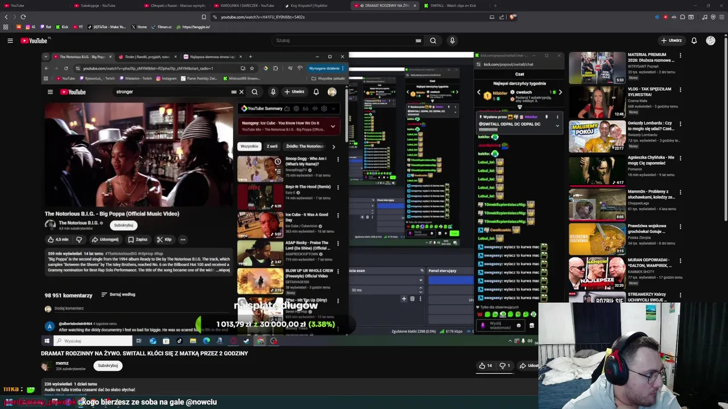
Task: Open a new browser tab with plus
Action: tap(495, 6)
